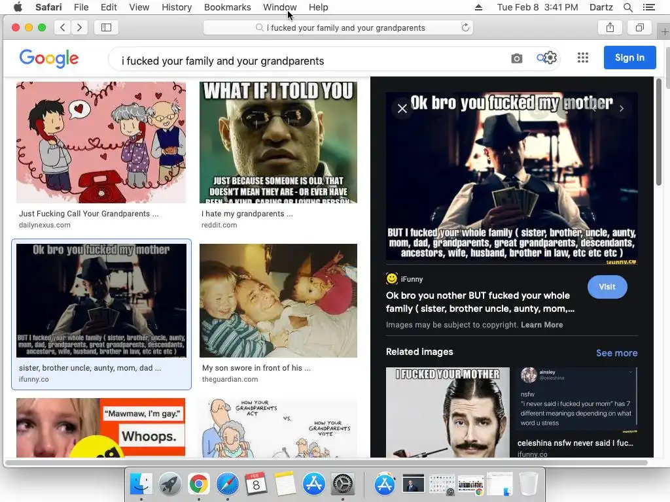Image resolution: width=670 pixels, height=502 pixels.
Task: Open the Share icon in the Safari toolbar
Action: coord(610,27)
